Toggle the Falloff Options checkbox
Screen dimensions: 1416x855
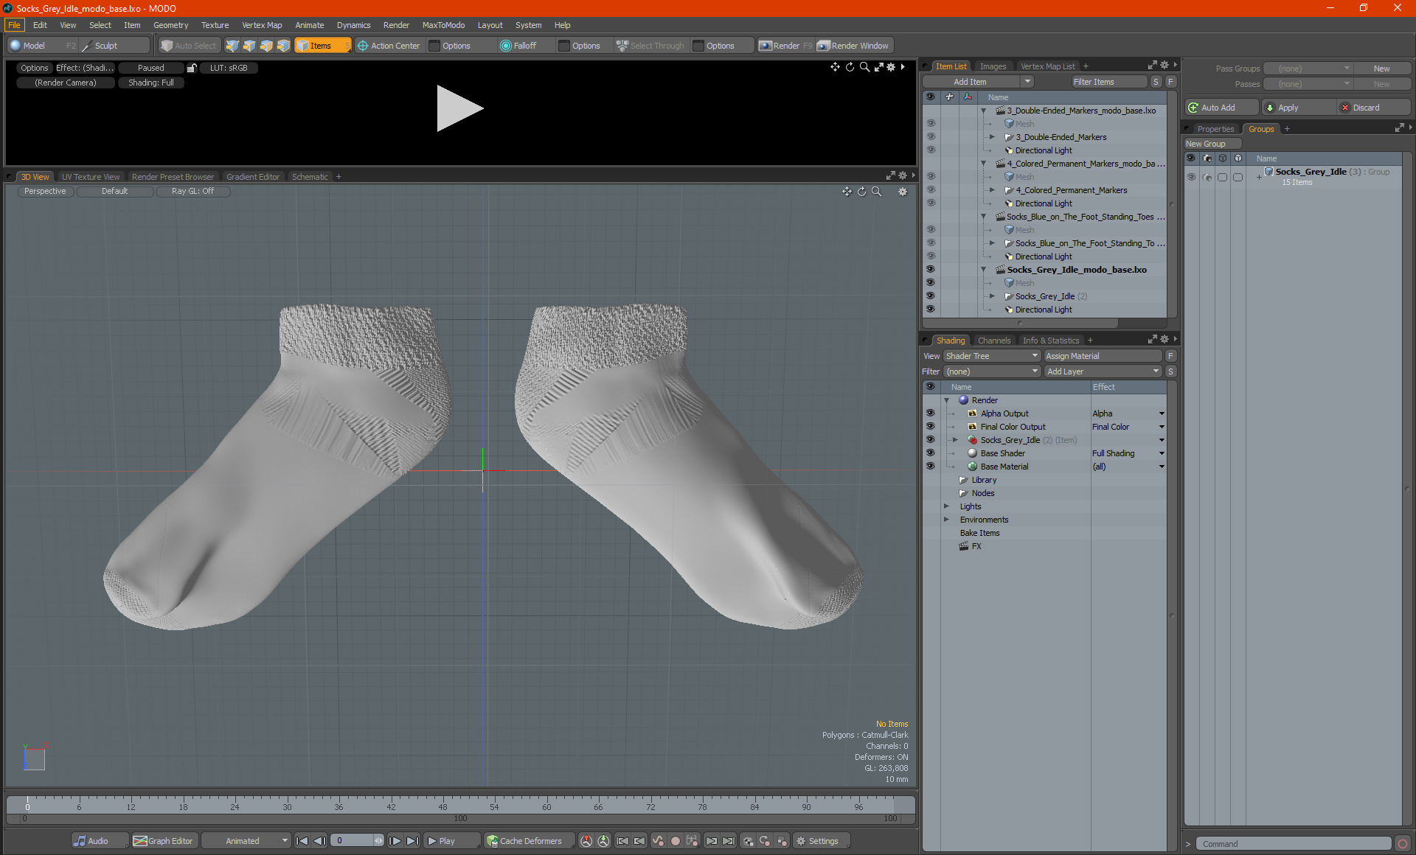click(x=564, y=46)
